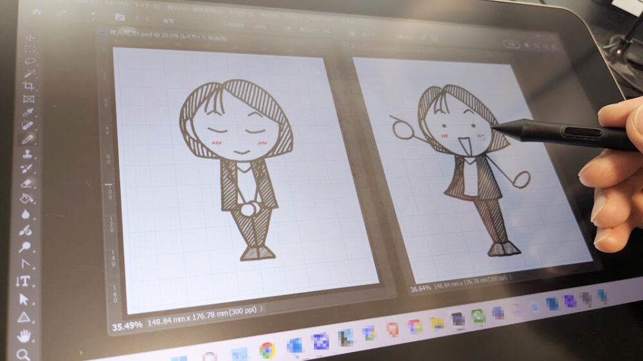Viewport: 643px width, 361px height.
Task: Click the Home icon in options bar
Action: (36, 11)
